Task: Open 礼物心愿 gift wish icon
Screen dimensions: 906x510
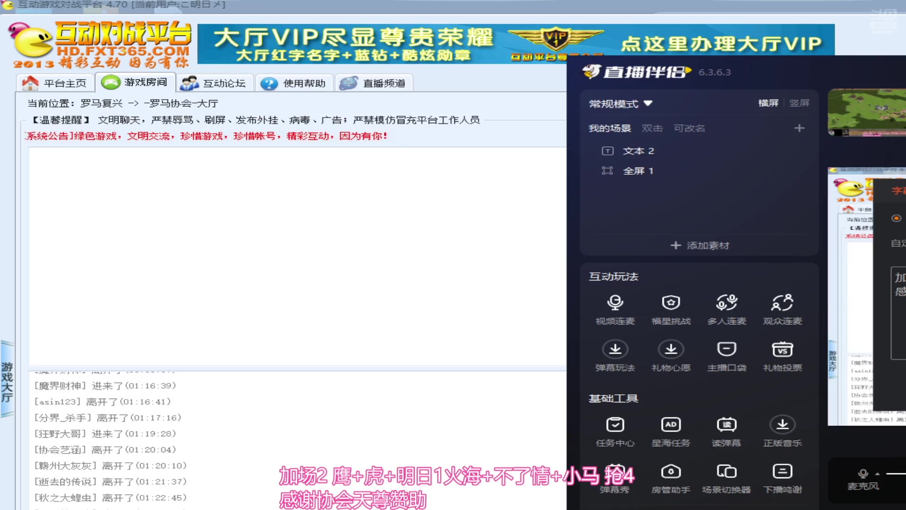Action: 671,357
